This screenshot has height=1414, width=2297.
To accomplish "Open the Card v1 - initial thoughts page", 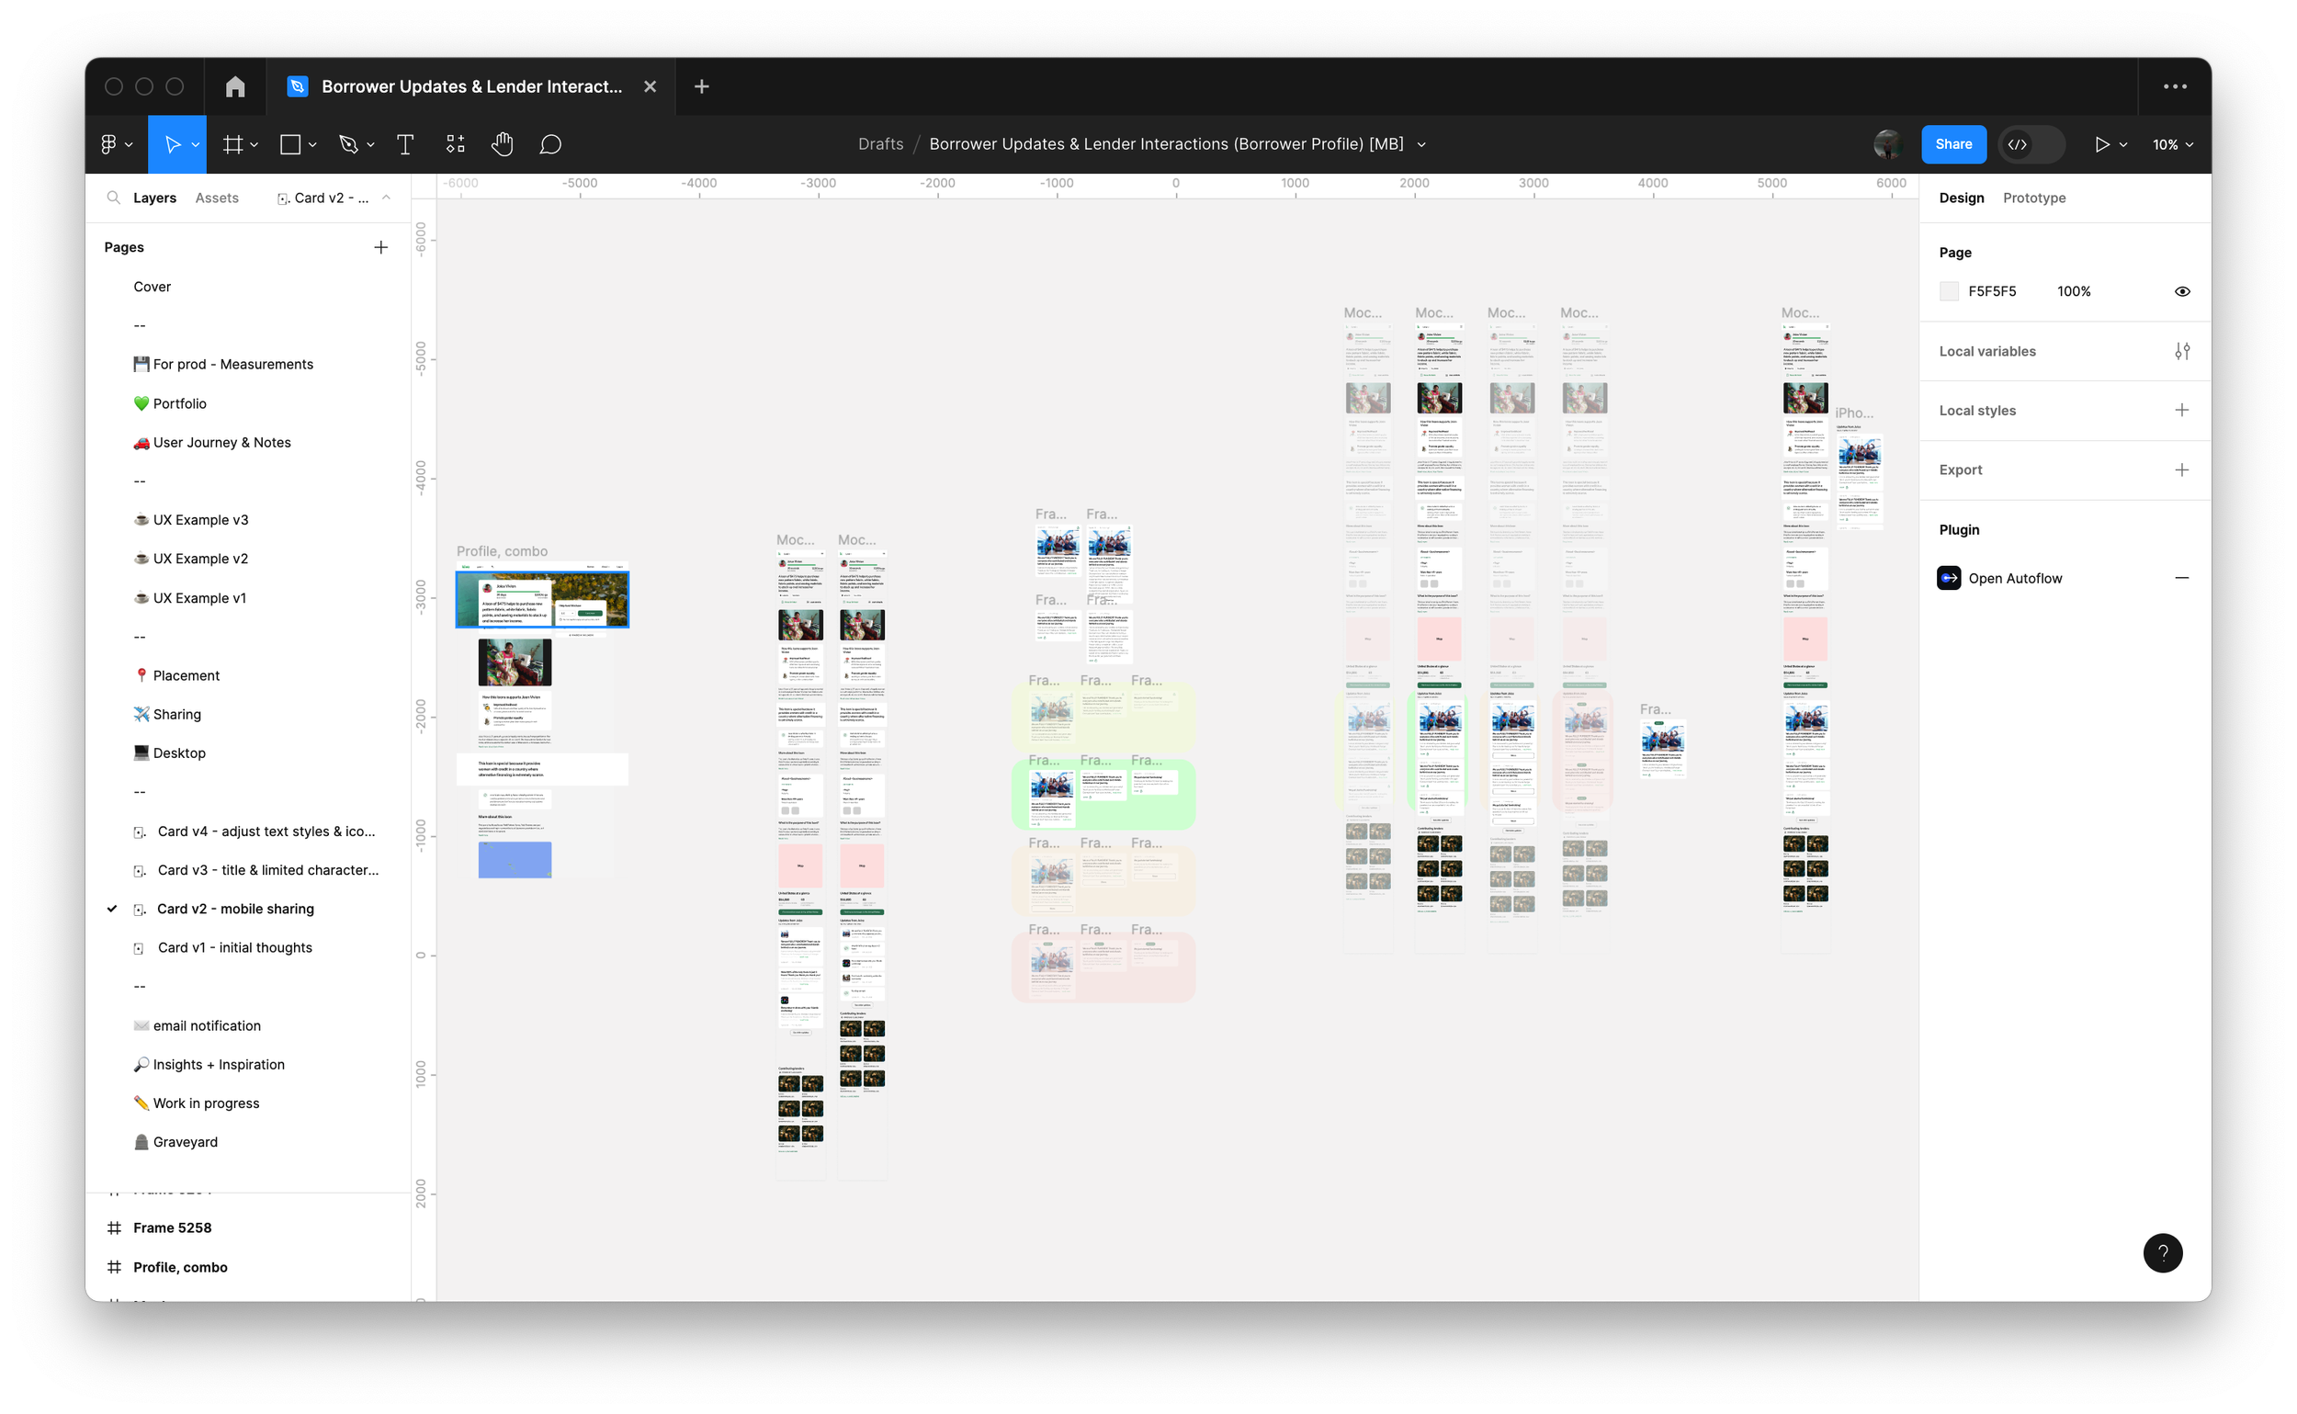I will click(234, 947).
